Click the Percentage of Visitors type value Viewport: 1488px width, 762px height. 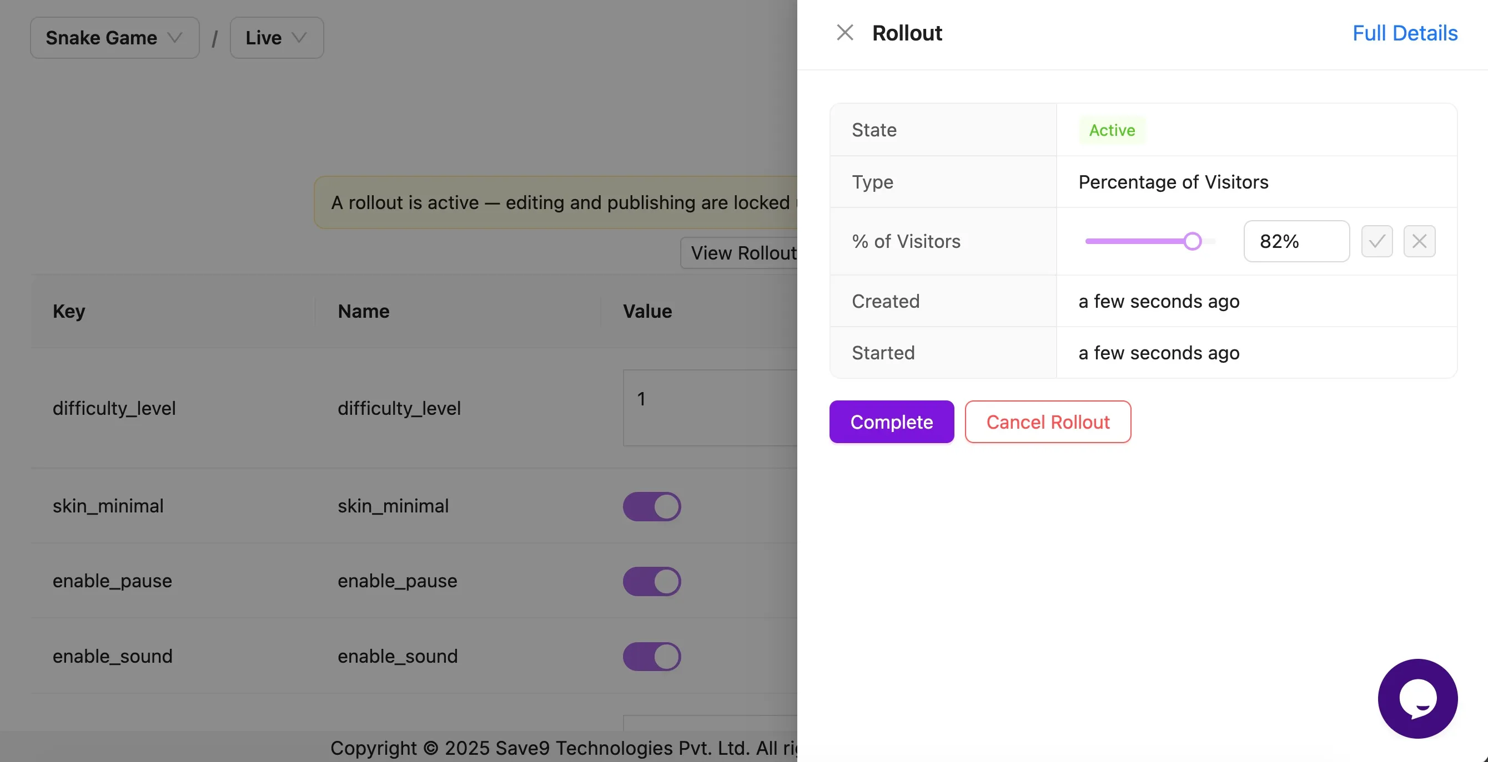click(1173, 182)
